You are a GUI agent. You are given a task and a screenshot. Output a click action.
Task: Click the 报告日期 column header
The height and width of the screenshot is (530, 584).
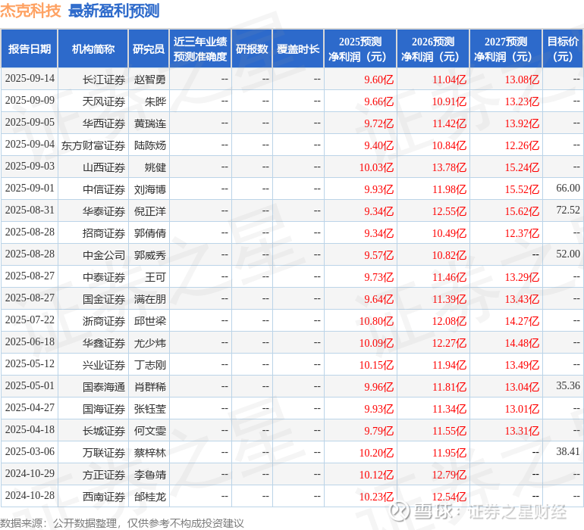30,49
